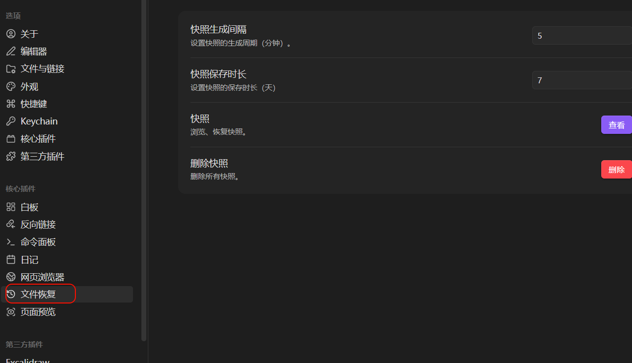
Task: Click the Keychain key icon
Action: (x=11, y=121)
